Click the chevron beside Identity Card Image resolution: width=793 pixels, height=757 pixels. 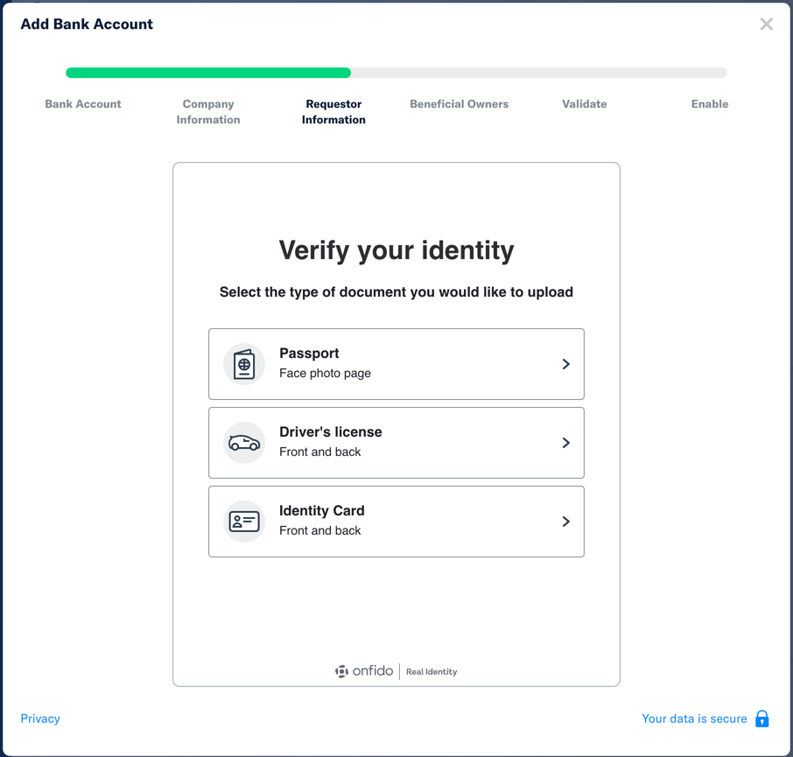tap(566, 522)
